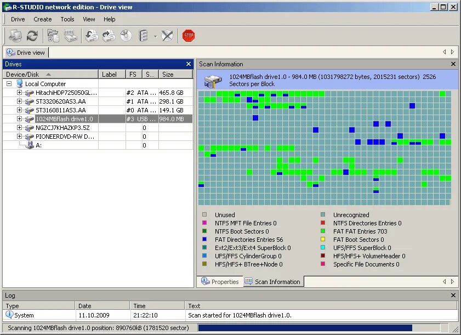Click the ST3320620AS3.AA drive icon

(30, 102)
